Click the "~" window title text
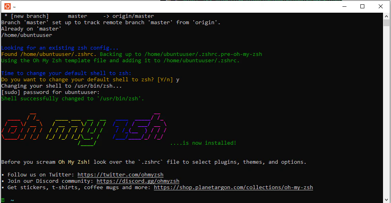391x203 pixels. point(14,6)
